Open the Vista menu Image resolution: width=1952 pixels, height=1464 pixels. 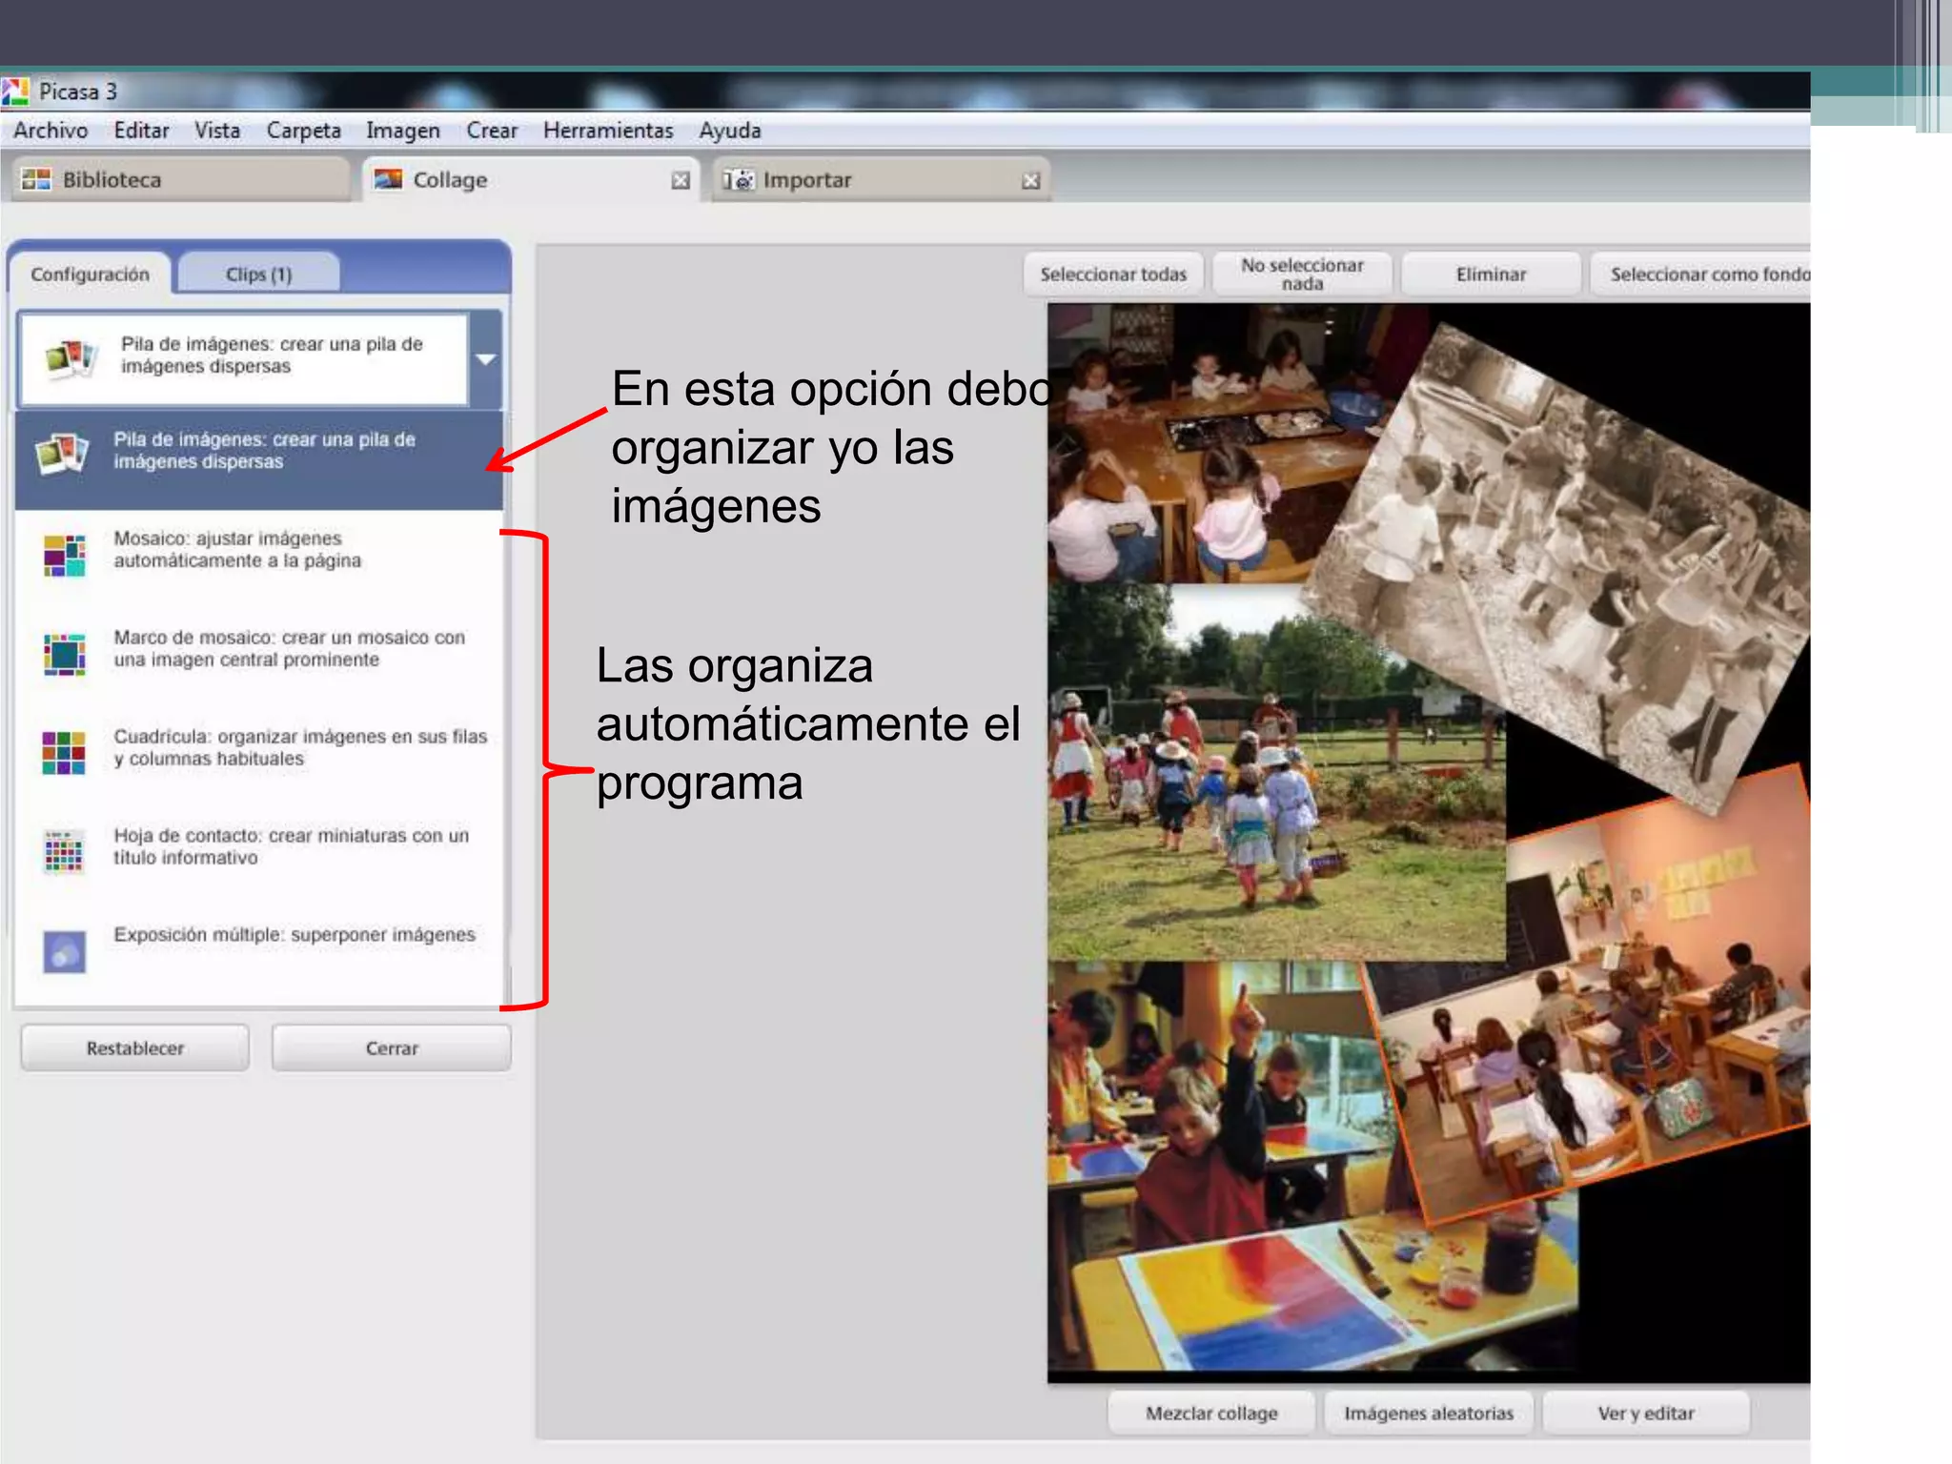tap(217, 131)
